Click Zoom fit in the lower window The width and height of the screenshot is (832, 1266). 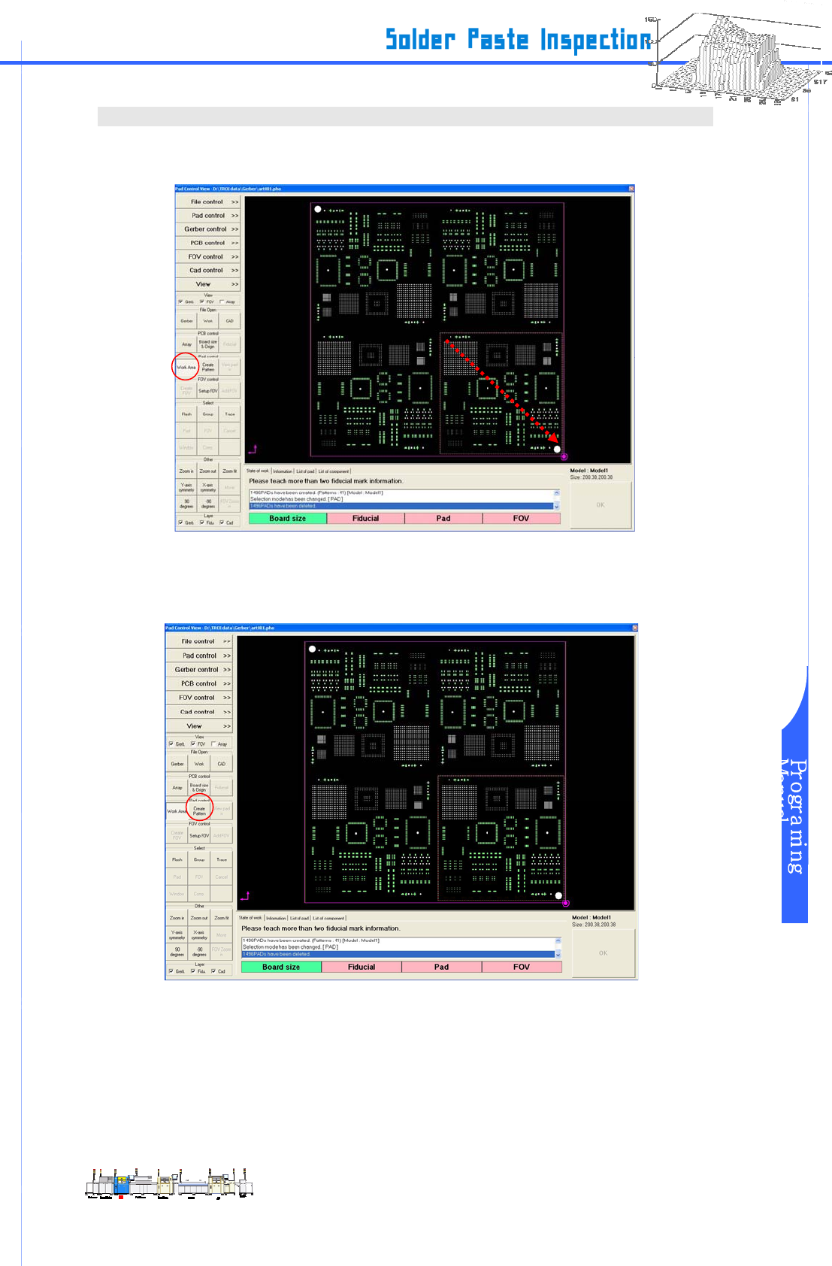coord(221,918)
